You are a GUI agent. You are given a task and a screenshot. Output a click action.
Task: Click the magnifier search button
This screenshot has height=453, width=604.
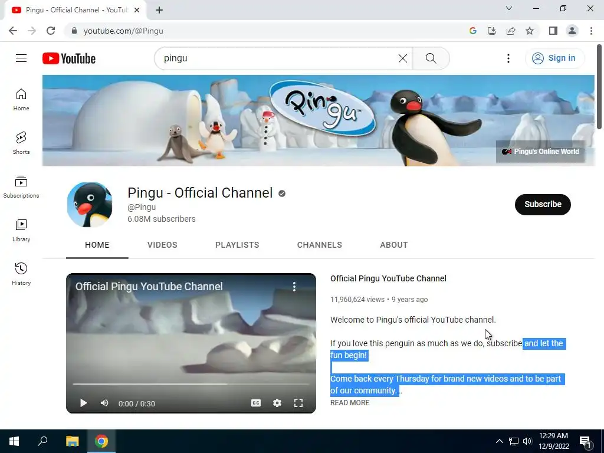[x=431, y=58]
